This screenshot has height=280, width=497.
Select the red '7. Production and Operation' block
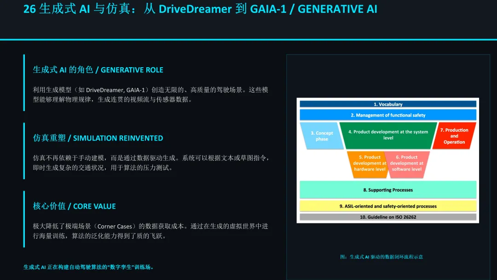pyautogui.click(x=454, y=136)
